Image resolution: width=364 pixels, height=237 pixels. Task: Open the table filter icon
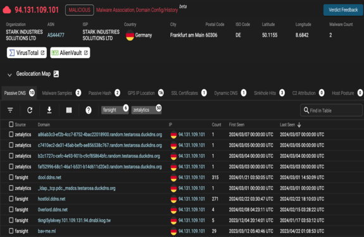click(x=10, y=110)
